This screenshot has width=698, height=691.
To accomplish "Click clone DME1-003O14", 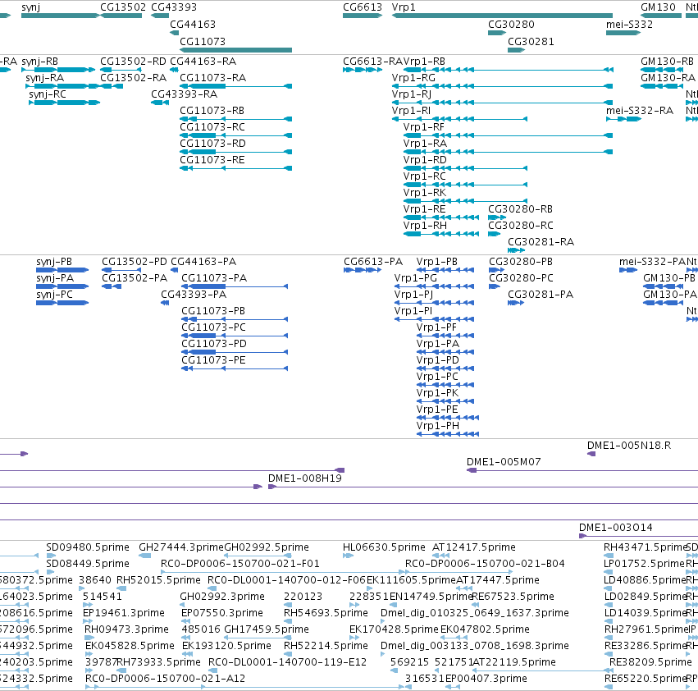I will [x=616, y=528].
